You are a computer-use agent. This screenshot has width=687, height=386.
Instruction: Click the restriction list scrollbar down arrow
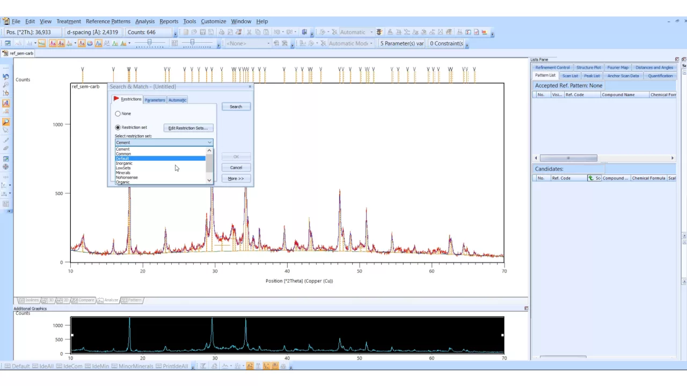coord(209,181)
